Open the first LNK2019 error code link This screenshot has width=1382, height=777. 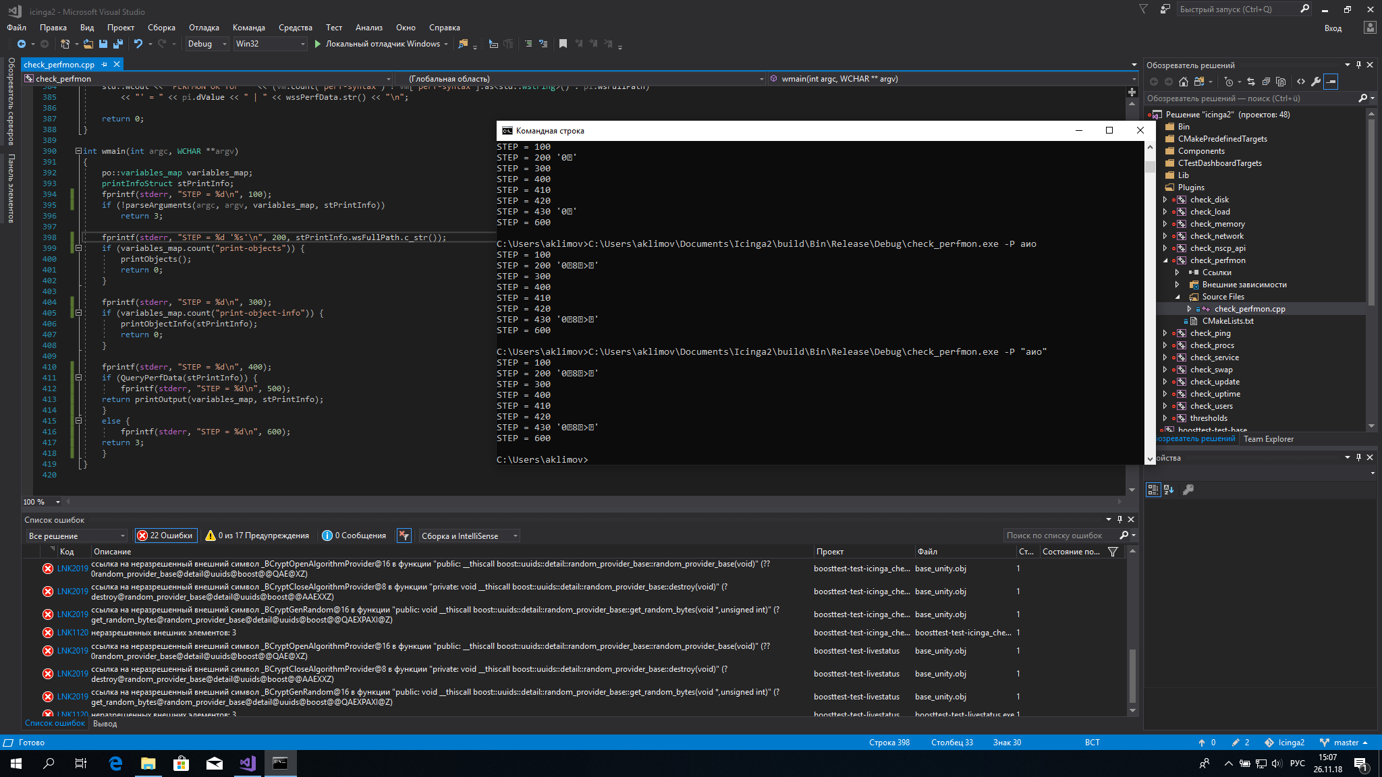point(72,569)
